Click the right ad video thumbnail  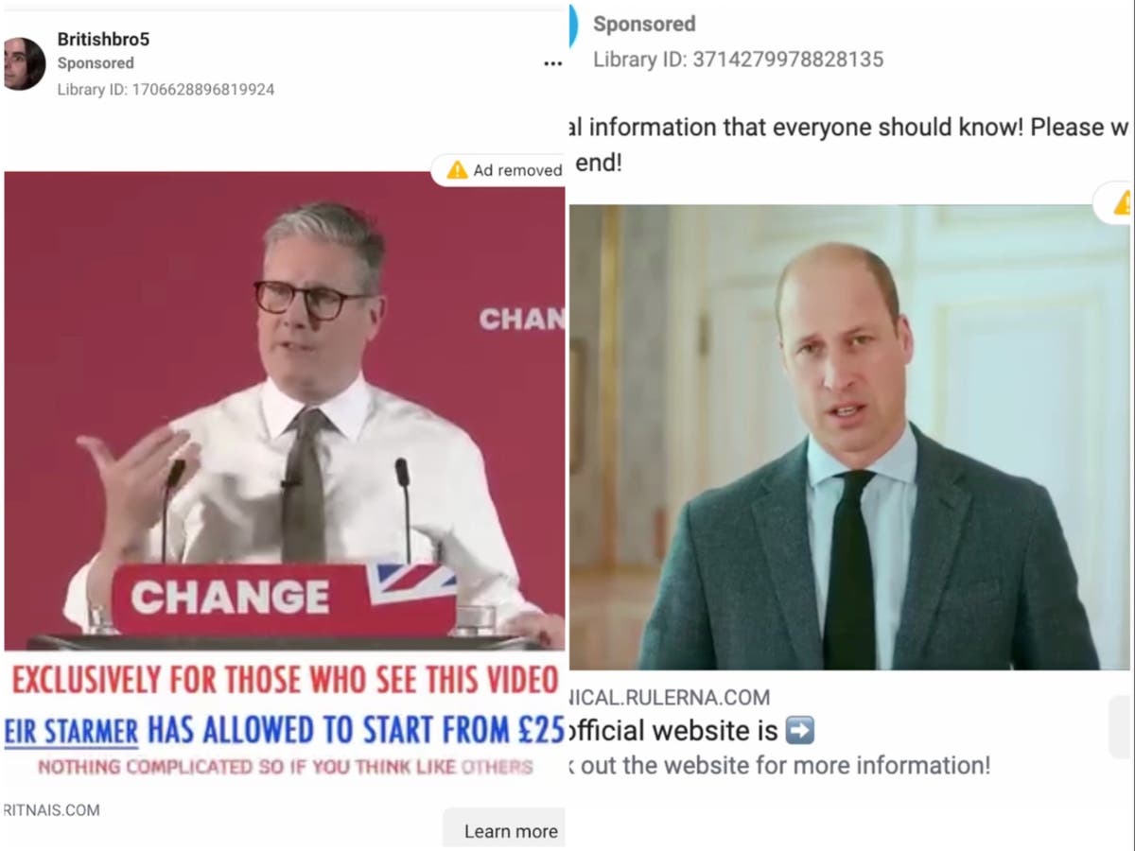pyautogui.click(x=849, y=437)
